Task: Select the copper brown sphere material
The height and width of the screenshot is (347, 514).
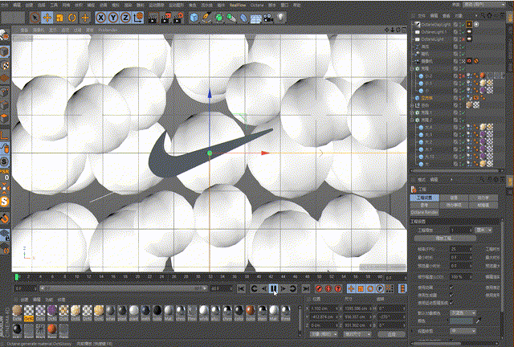Action: [251, 313]
